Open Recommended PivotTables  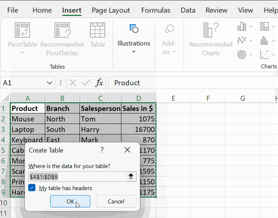62,31
